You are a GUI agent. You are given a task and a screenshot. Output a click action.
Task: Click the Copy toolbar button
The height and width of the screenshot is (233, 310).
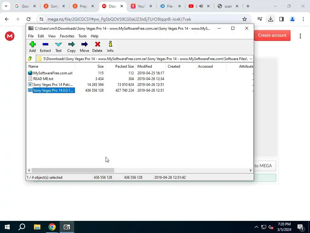pyautogui.click(x=71, y=47)
